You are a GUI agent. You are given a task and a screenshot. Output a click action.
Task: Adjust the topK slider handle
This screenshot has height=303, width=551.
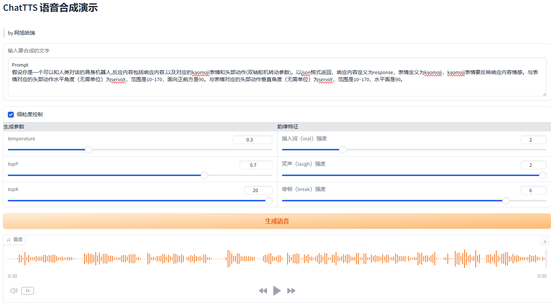(269, 200)
